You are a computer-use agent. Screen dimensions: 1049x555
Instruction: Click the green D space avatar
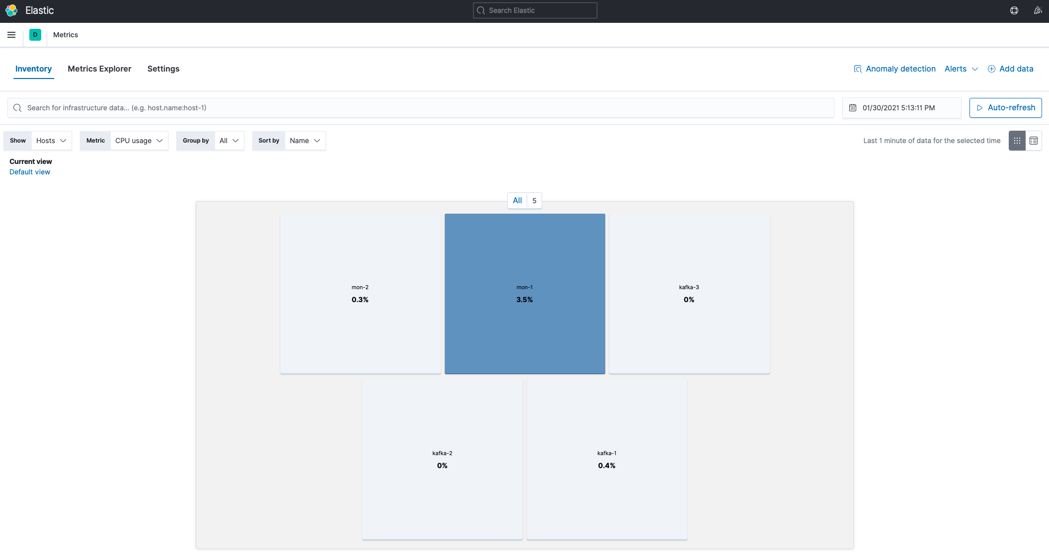coord(35,35)
